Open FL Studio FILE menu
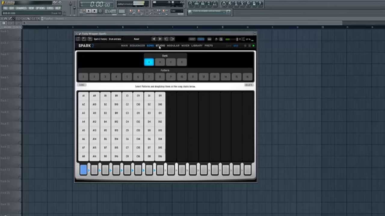Image resolution: width=385 pixels, height=216 pixels. coord(5,8)
